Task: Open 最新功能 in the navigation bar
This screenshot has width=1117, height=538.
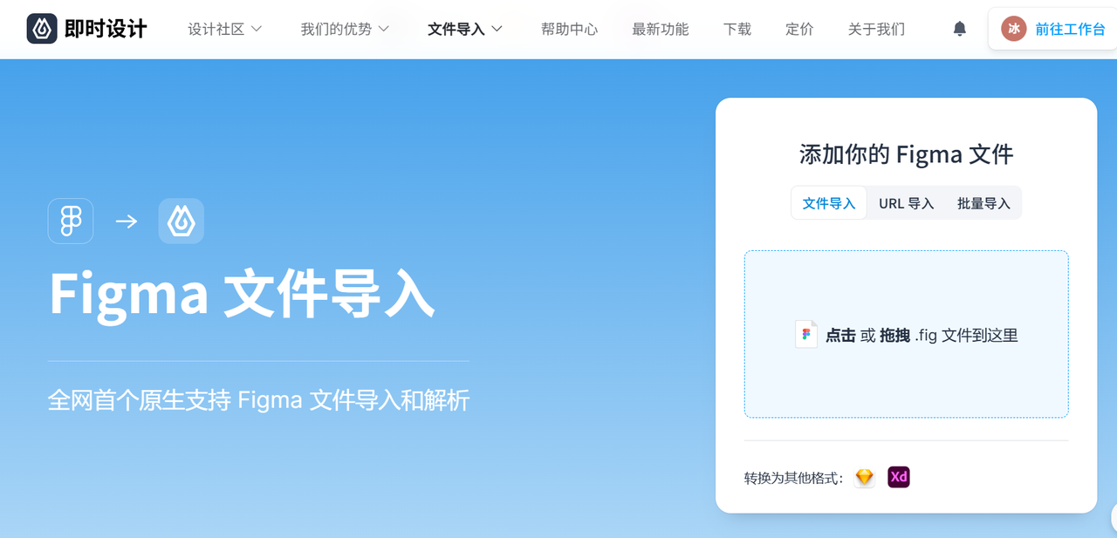Action: click(x=661, y=29)
